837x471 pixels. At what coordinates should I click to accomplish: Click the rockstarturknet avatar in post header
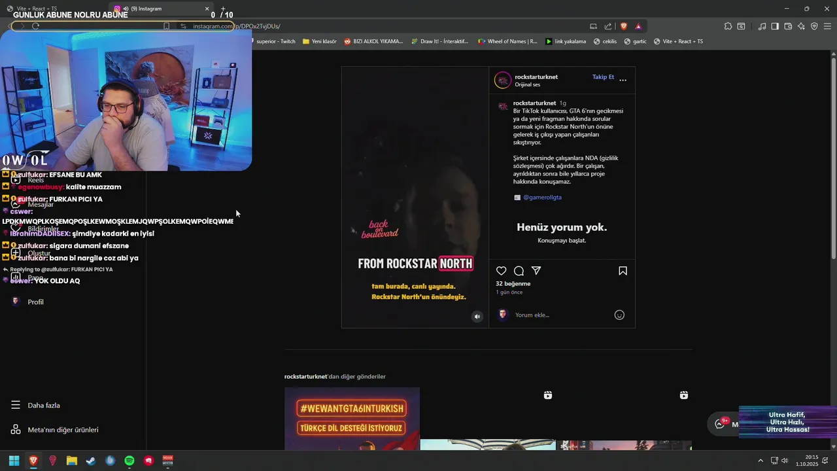coord(502,80)
